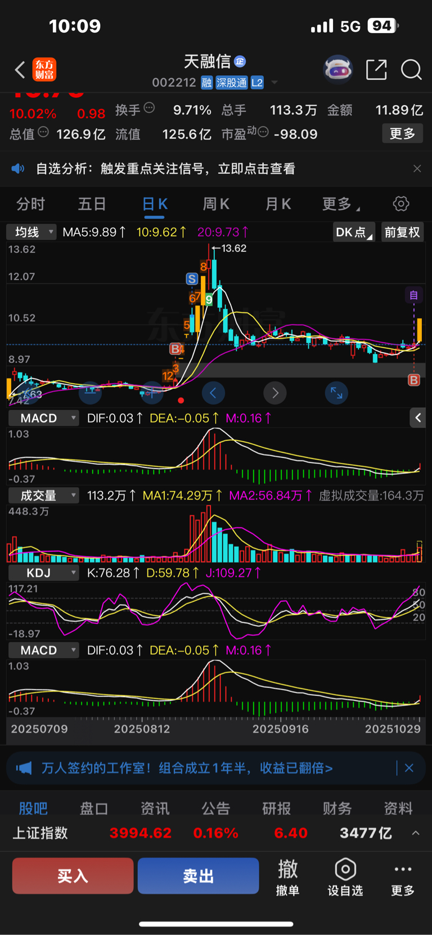The image size is (432, 935).
Task: Tap the 融 margin trading badge
Action: [x=206, y=83]
